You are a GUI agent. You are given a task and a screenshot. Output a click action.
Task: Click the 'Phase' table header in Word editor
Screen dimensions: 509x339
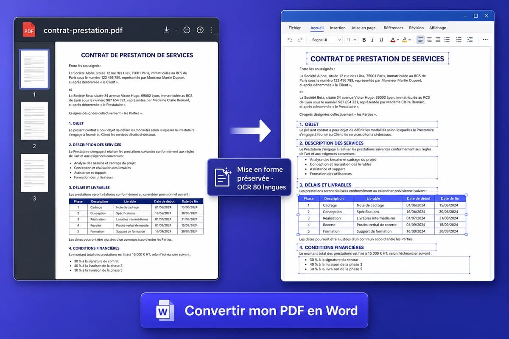(308, 198)
